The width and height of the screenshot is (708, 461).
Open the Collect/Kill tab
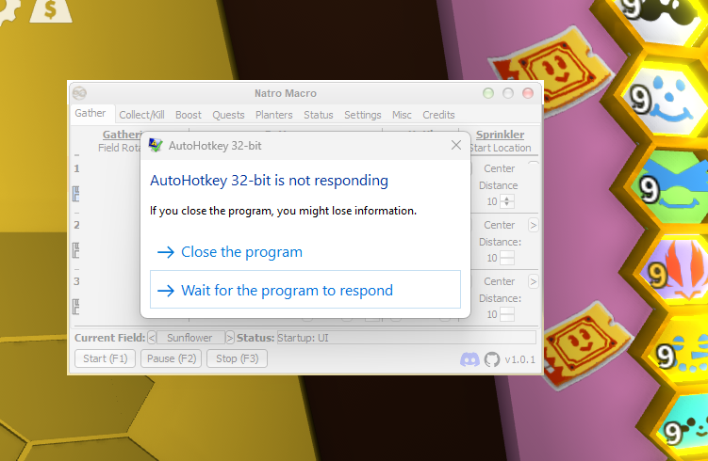[x=141, y=115]
